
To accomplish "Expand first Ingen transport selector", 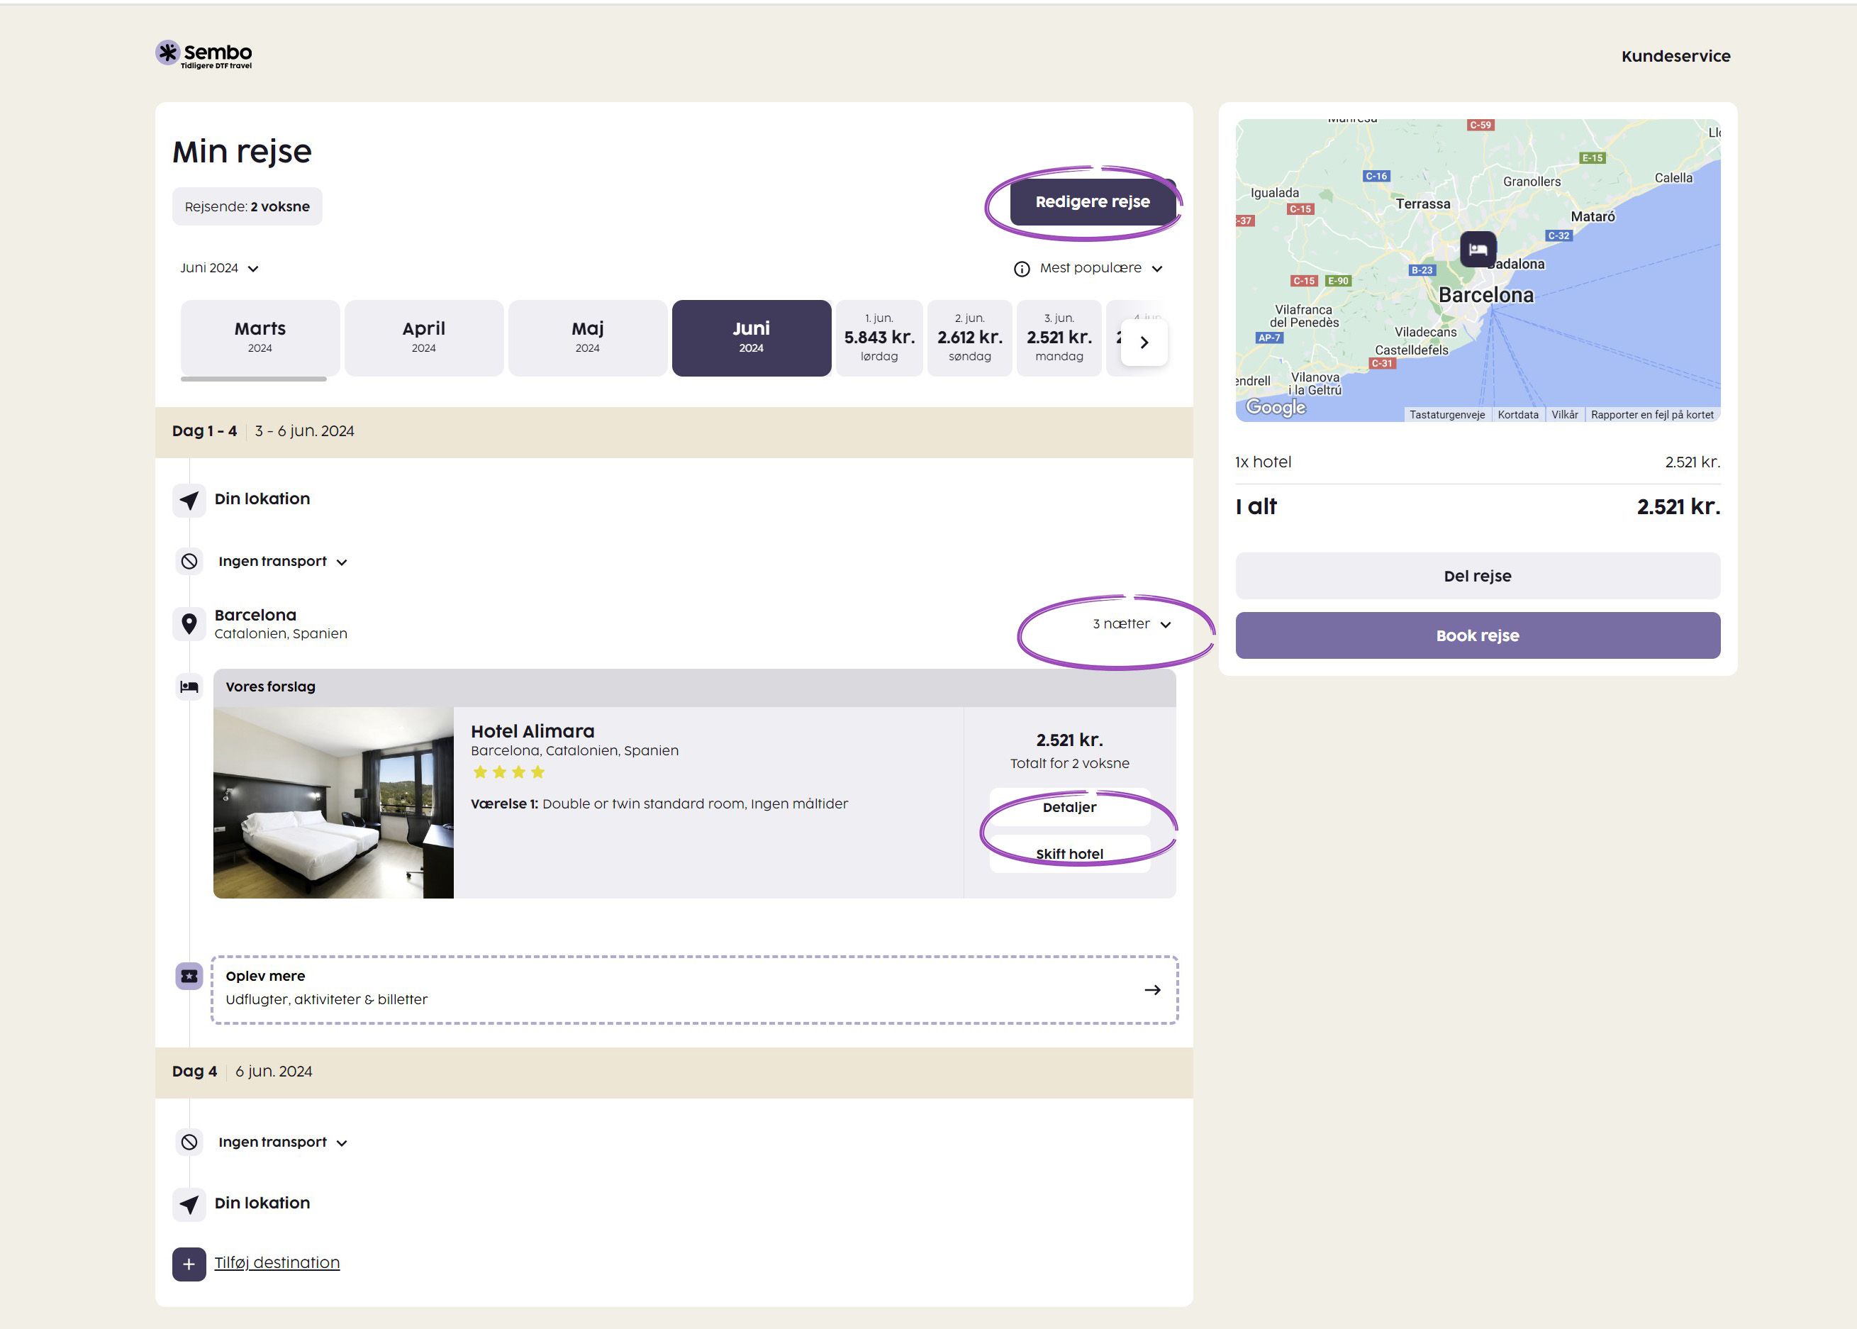I will tap(282, 562).
